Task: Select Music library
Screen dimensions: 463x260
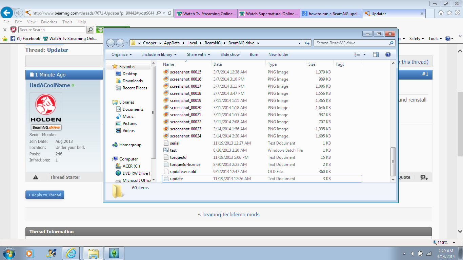Action: pos(128,116)
